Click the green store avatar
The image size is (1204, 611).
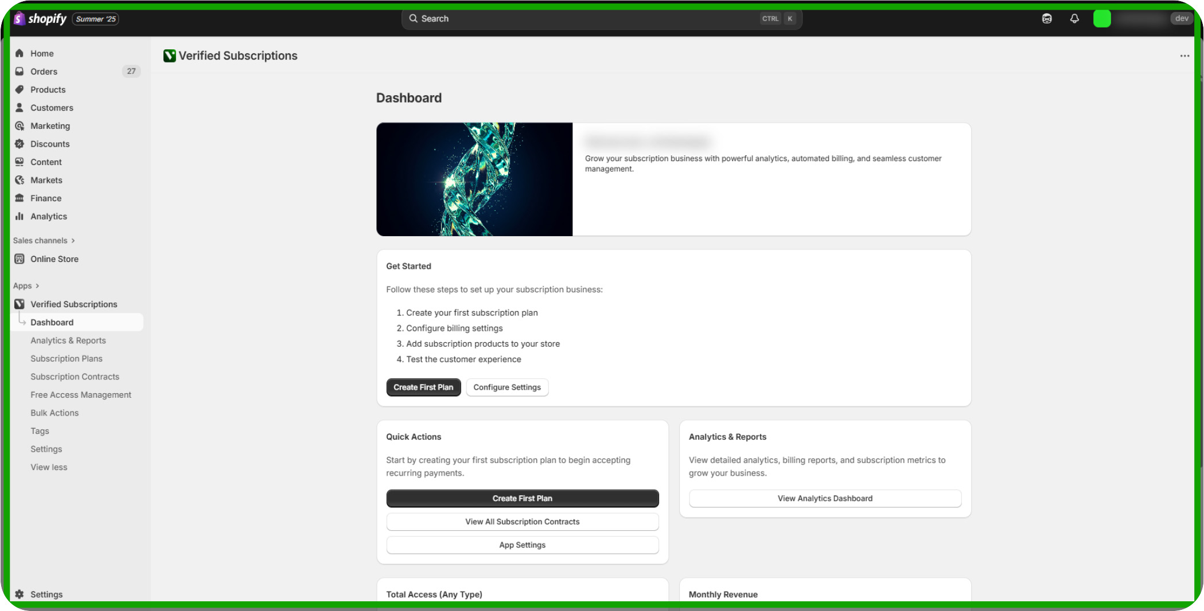1102,18
